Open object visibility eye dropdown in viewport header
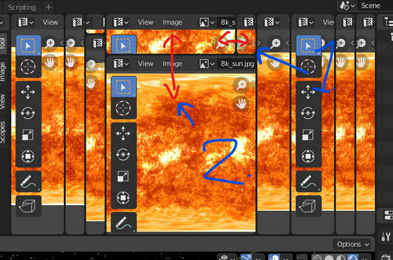 (227, 257)
